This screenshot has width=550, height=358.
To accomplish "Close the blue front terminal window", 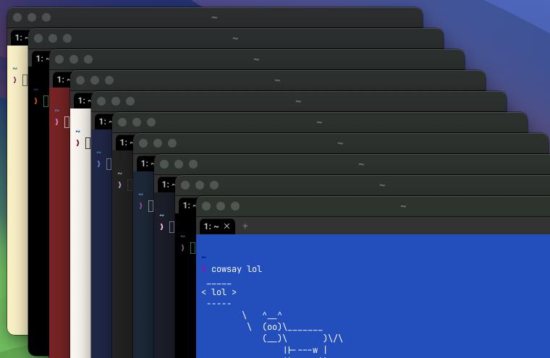I will pos(206,206).
